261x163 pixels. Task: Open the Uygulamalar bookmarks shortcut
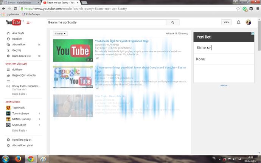(10, 14)
